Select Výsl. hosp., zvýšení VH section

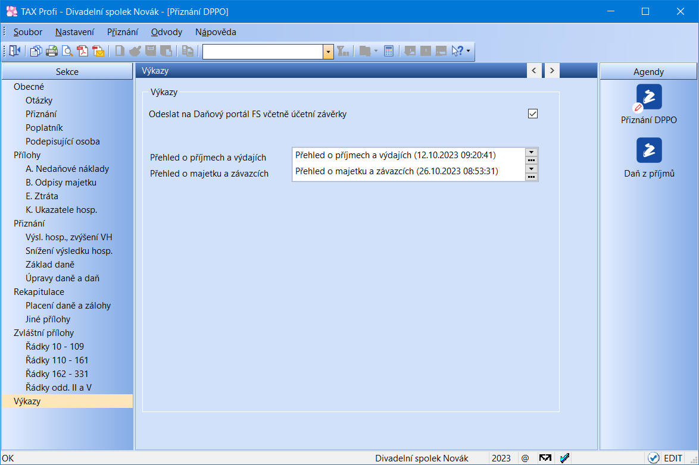coord(69,237)
